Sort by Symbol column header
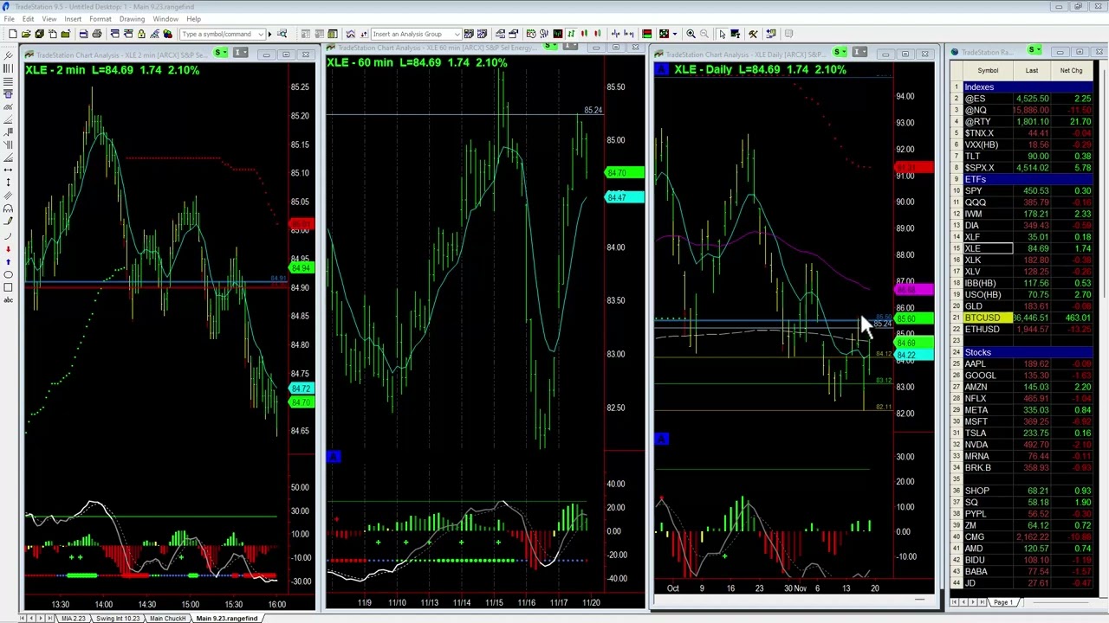The image size is (1109, 623). (988, 71)
